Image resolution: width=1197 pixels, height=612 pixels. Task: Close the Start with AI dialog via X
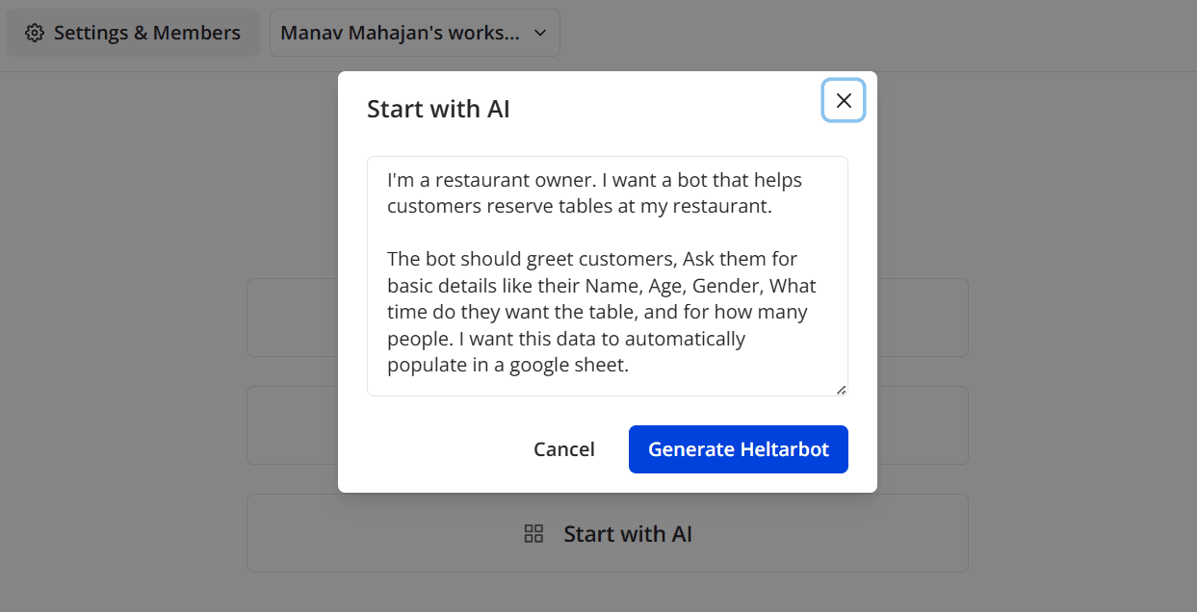click(844, 100)
